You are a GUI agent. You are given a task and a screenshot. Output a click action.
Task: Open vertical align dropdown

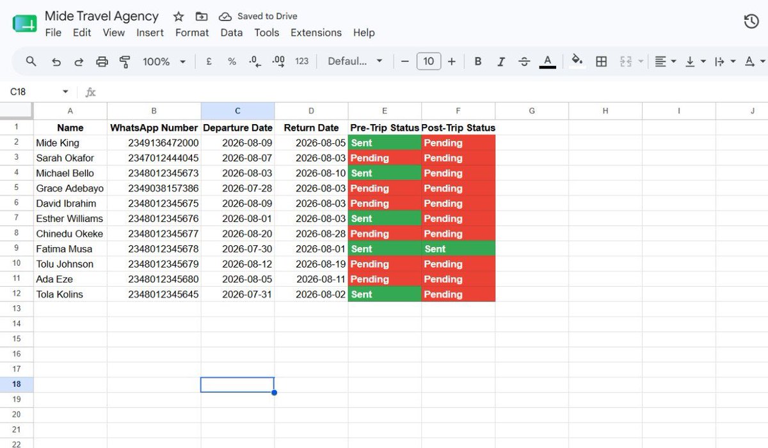(695, 61)
